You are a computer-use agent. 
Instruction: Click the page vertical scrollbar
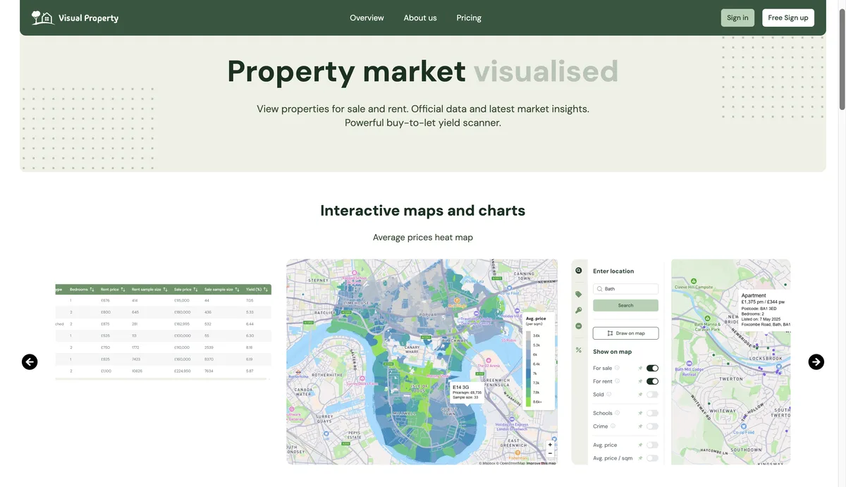tap(842, 60)
